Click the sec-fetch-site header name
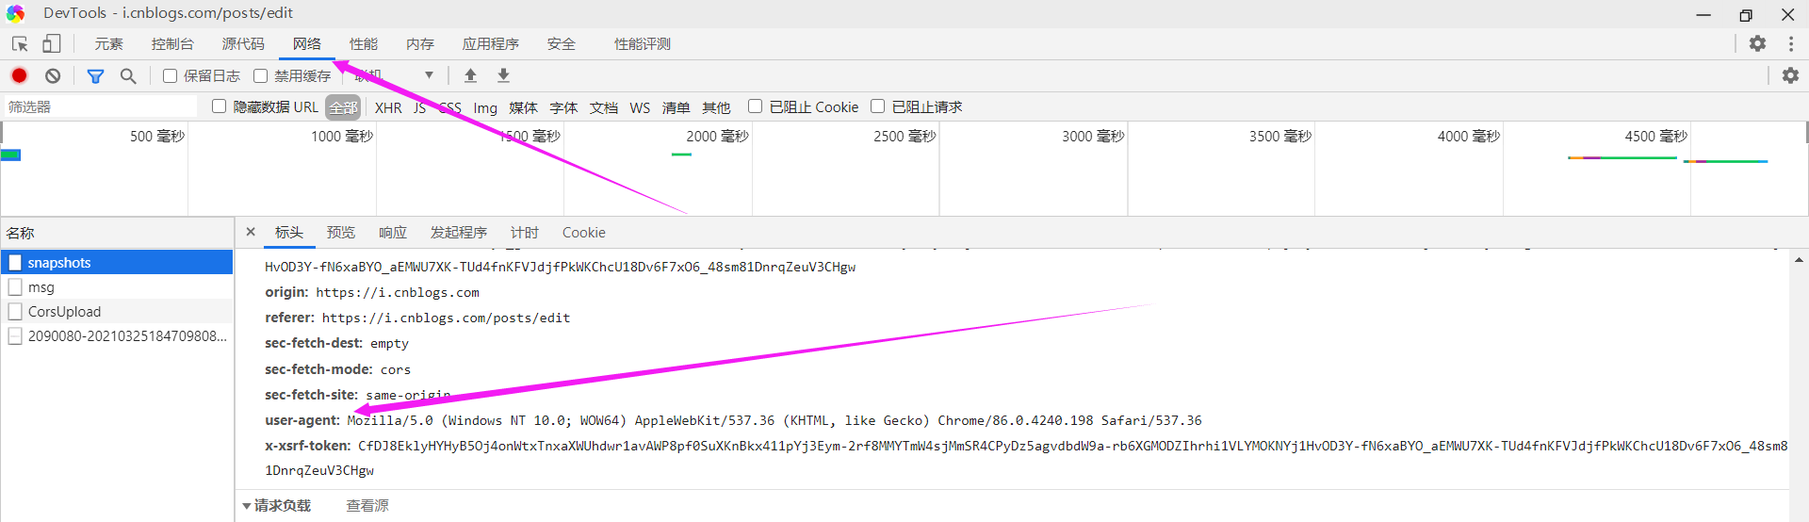The image size is (1809, 522). [312, 395]
